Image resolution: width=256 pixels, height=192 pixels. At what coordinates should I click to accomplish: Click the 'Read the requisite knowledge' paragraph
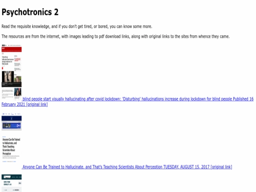pyautogui.click(x=77, y=27)
